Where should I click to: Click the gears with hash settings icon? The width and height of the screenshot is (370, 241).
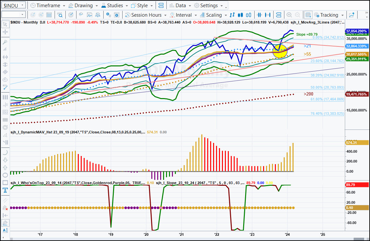108,15
